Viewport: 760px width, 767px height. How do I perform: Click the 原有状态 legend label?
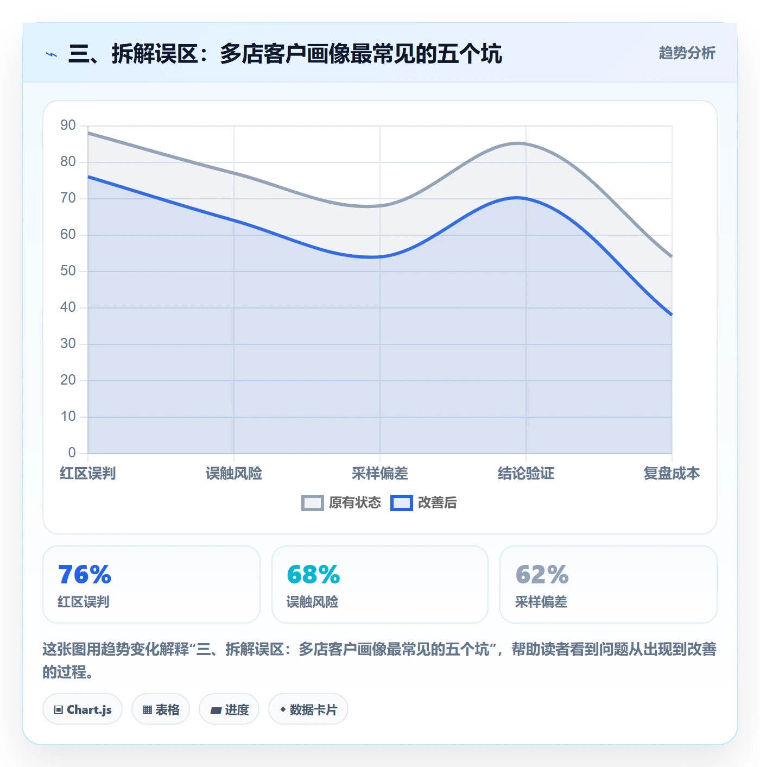point(354,503)
